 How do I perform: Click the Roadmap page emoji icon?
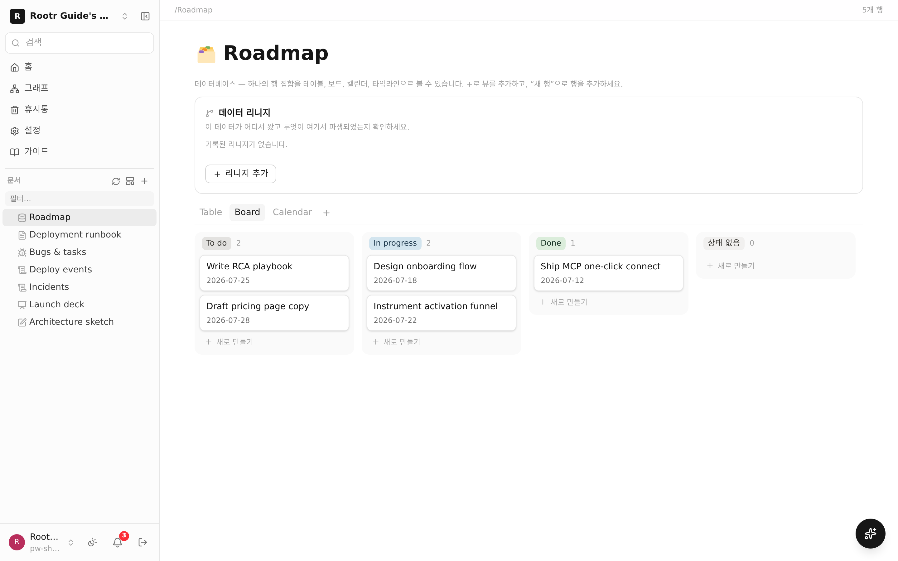pos(206,54)
